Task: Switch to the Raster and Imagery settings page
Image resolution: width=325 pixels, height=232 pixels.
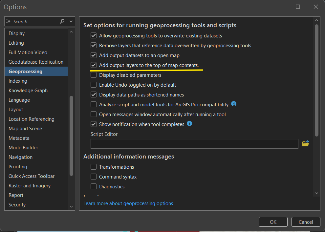Action: (29, 185)
